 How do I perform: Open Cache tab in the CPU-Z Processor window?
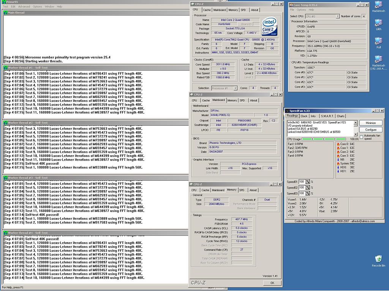click(207, 10)
